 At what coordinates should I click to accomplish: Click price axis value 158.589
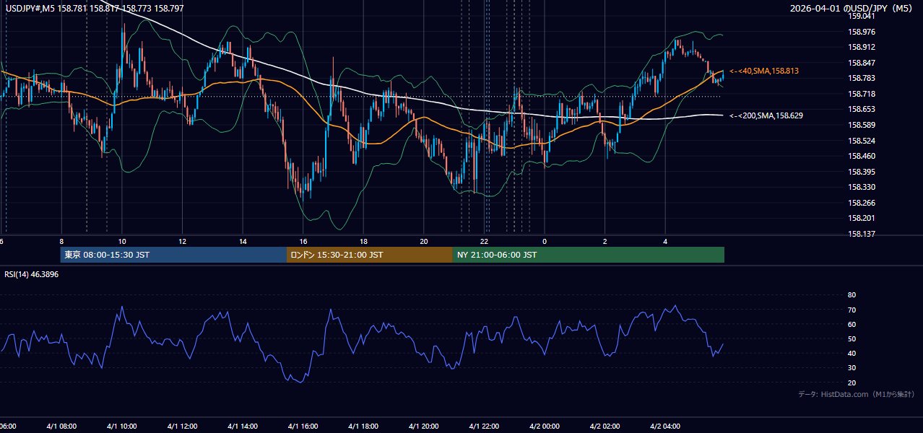click(x=862, y=125)
